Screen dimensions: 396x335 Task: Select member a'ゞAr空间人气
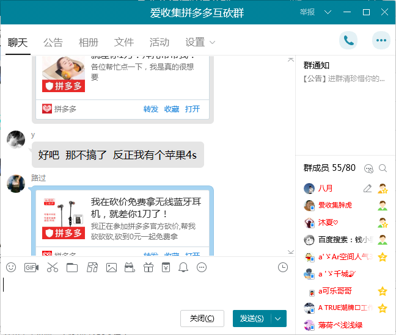[345, 257]
